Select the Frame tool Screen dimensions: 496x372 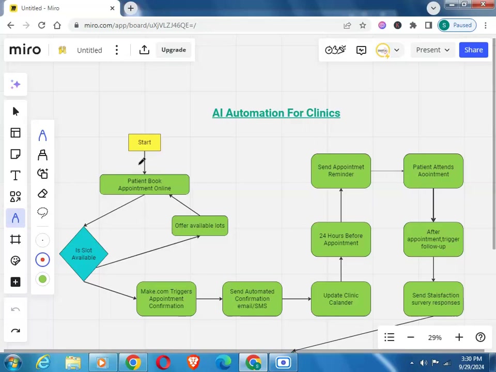click(16, 239)
